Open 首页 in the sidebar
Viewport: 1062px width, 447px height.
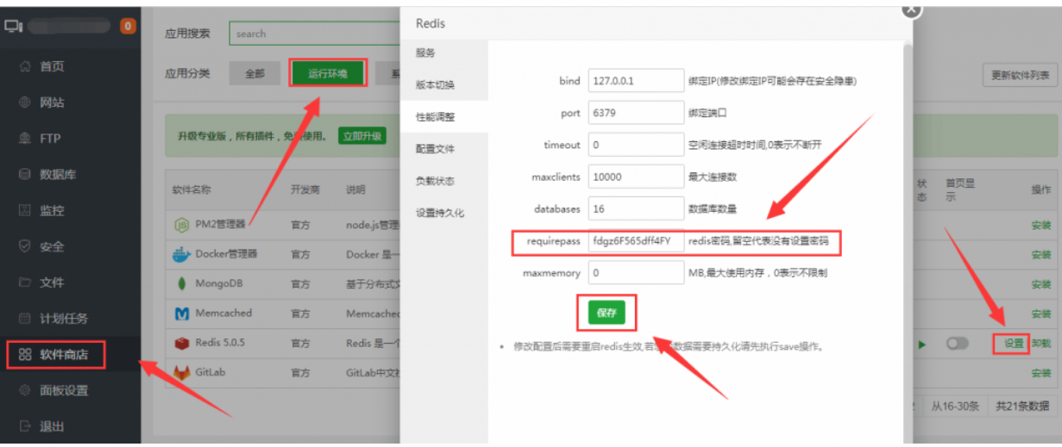point(52,66)
